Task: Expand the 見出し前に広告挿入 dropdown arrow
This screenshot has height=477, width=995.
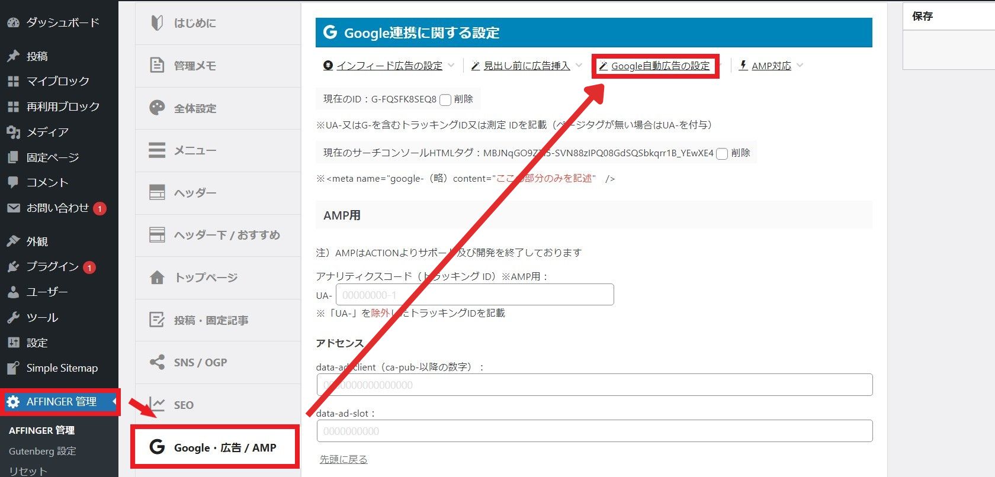Action: tap(579, 65)
